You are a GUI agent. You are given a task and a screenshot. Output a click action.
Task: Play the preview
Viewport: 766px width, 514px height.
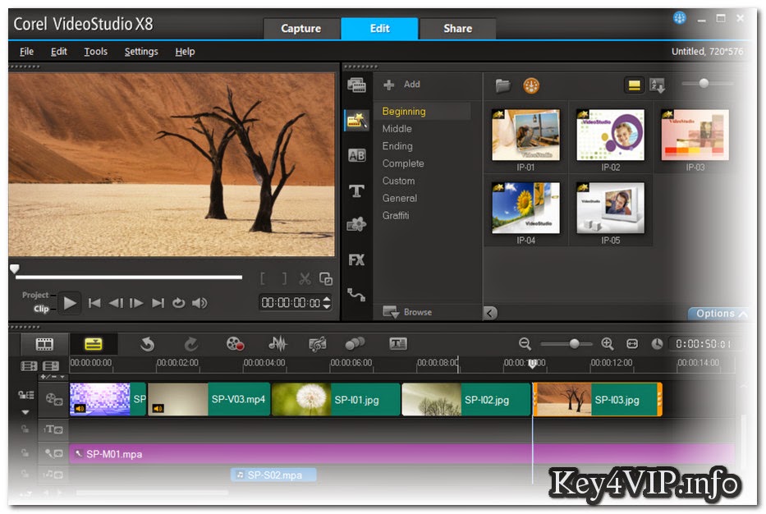click(x=69, y=304)
